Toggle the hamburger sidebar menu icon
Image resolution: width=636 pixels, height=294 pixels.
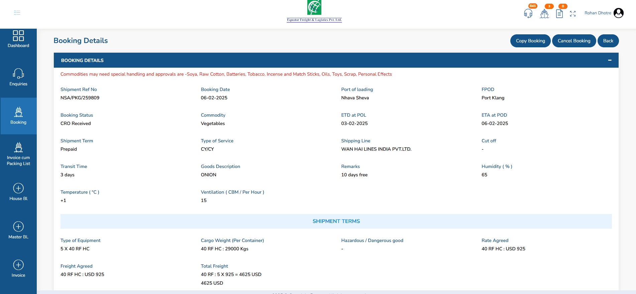pyautogui.click(x=17, y=13)
